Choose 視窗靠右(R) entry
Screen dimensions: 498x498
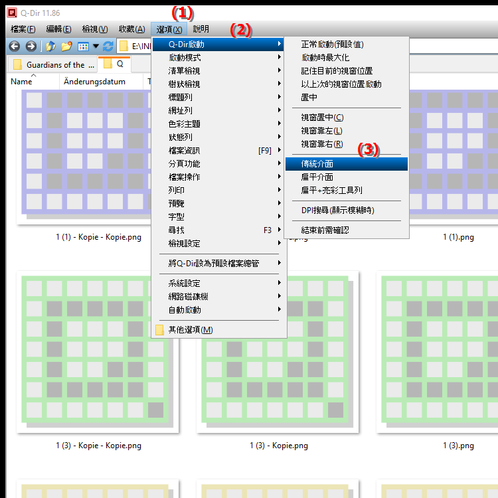(346, 144)
